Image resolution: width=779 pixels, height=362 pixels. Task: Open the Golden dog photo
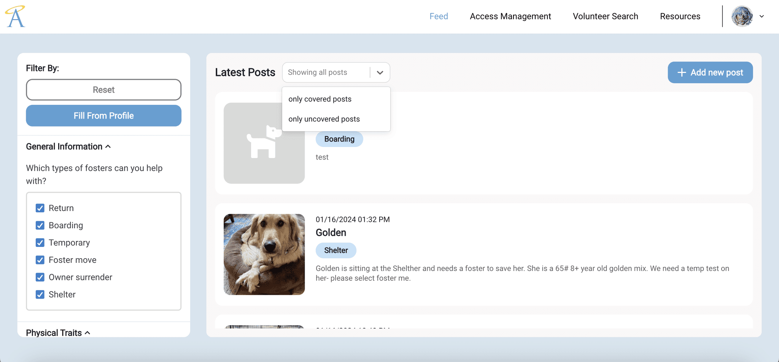(x=264, y=255)
